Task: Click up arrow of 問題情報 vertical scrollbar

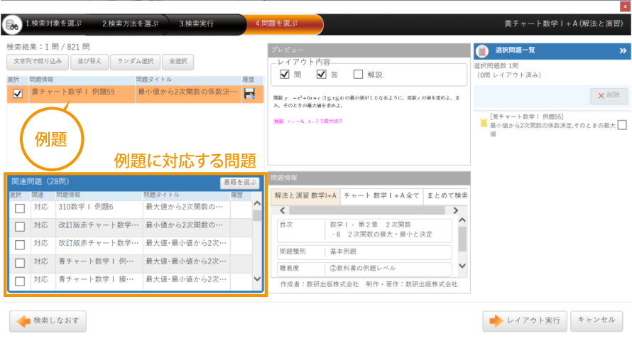Action: [x=462, y=220]
